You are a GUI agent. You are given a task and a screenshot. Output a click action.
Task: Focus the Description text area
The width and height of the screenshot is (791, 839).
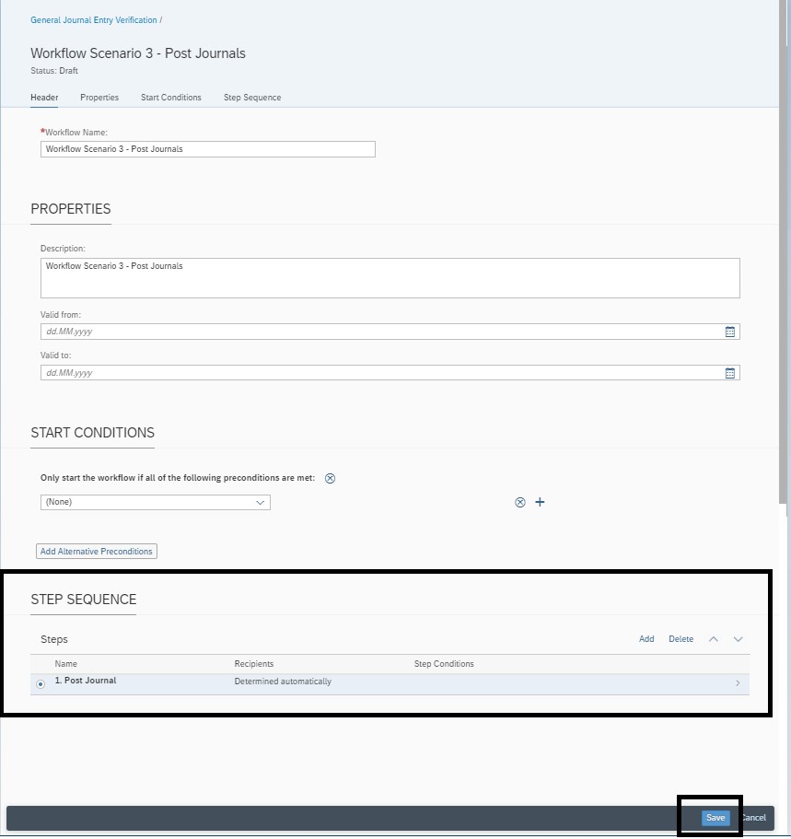coord(390,278)
